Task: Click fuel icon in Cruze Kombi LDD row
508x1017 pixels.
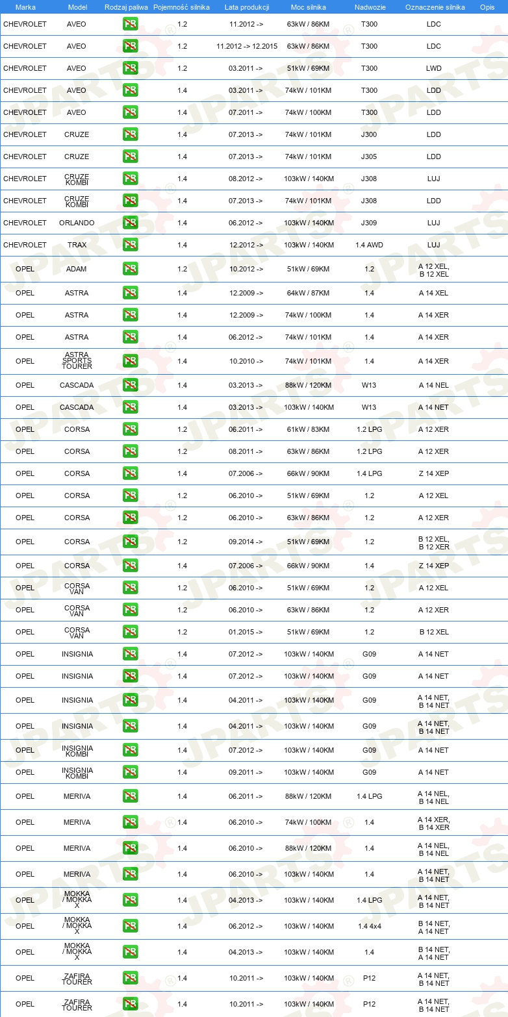Action: pos(130,201)
